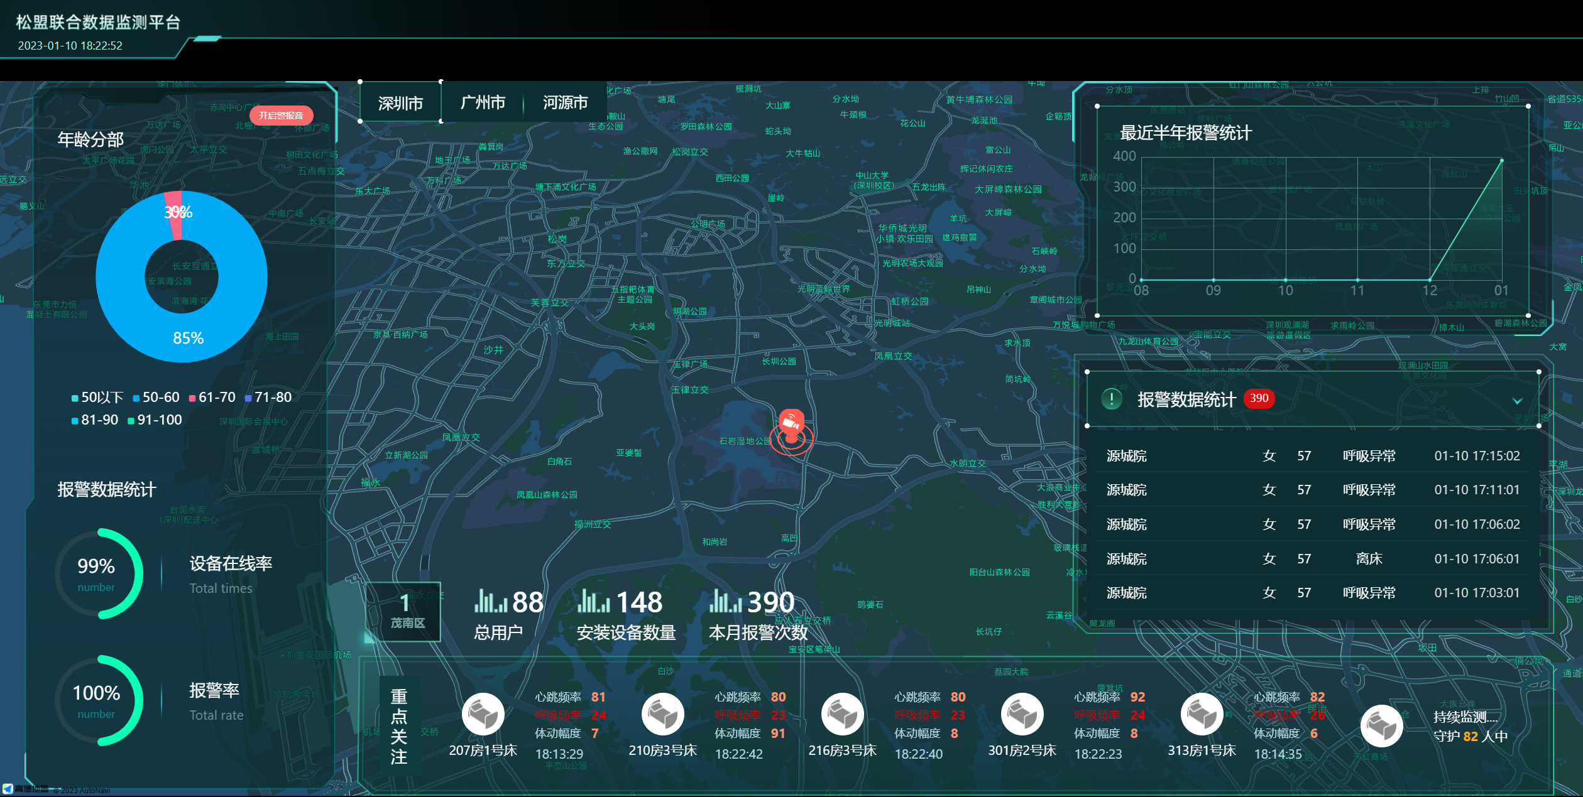
Task: Click the 凤凰山森林公园 map label
Action: 547,495
